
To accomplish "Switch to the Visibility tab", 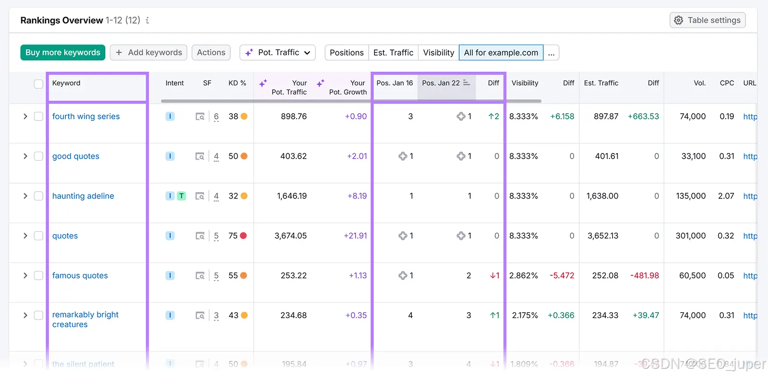I will [x=438, y=52].
